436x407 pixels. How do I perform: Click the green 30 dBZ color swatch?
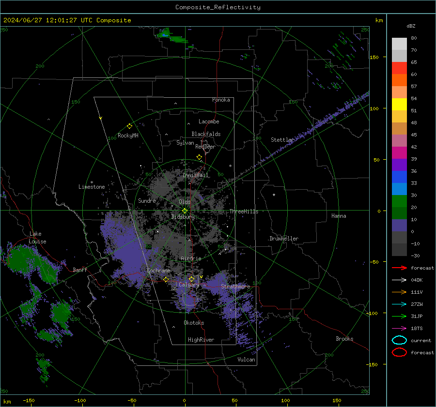pyautogui.click(x=399, y=201)
